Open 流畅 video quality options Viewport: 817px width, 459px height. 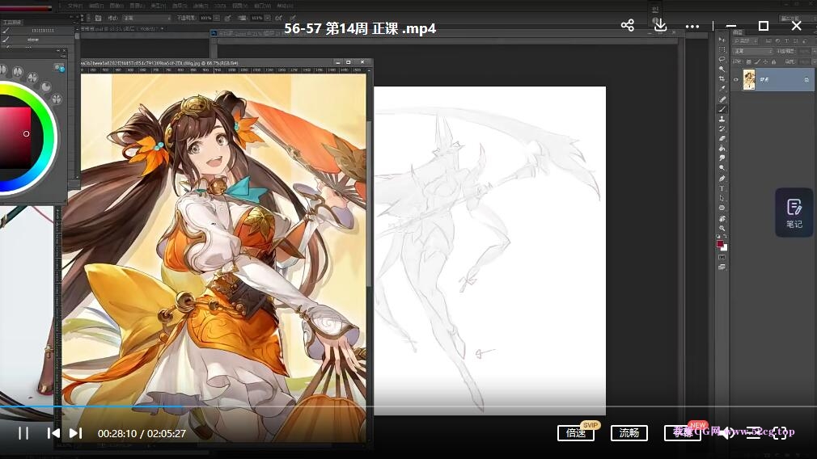tap(629, 432)
